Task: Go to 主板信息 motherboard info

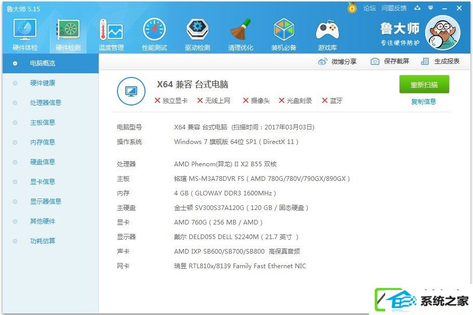Action: [x=43, y=123]
